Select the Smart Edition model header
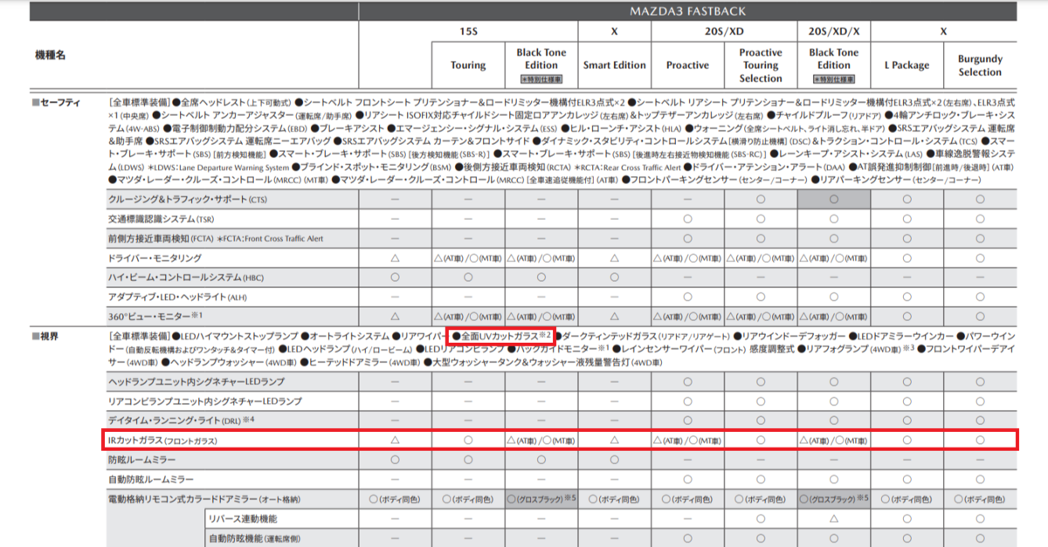This screenshot has width=1048, height=547. click(615, 65)
